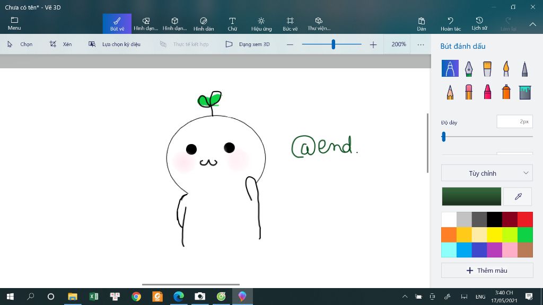Open Microsoft Edge from the taskbar

click(x=178, y=297)
